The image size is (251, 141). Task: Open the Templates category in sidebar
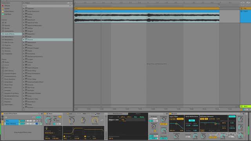[x=8, y=54]
